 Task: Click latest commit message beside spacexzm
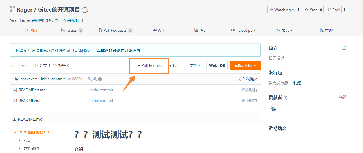click(53, 79)
